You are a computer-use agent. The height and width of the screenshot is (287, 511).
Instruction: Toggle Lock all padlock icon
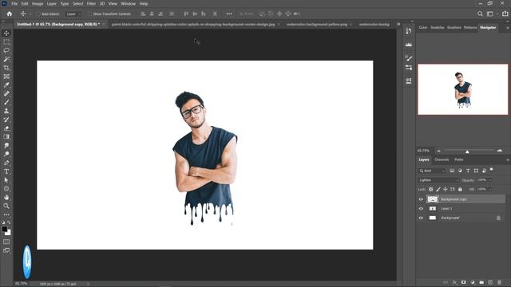click(460, 189)
